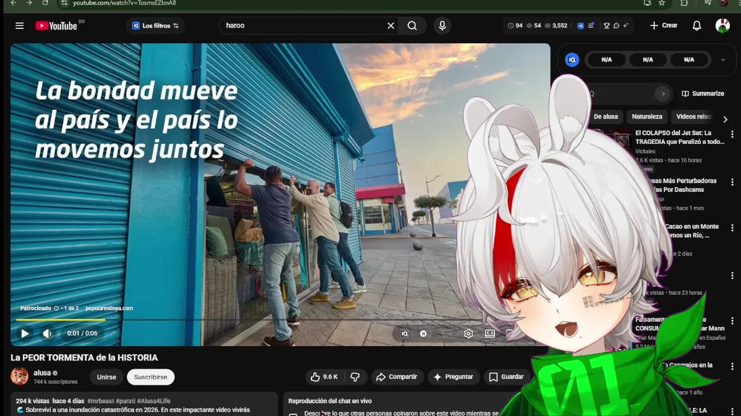Click the third N/A score pill
Screen dimensions: 741x416
tap(689, 60)
